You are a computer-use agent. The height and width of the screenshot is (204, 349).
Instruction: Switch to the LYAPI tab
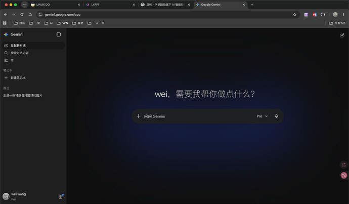(111, 5)
